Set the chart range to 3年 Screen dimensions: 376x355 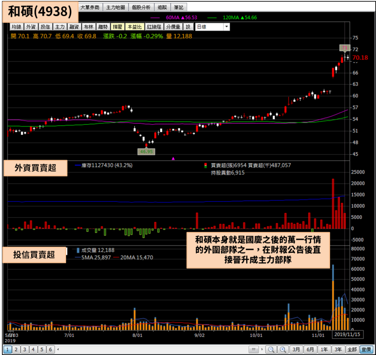(338, 349)
